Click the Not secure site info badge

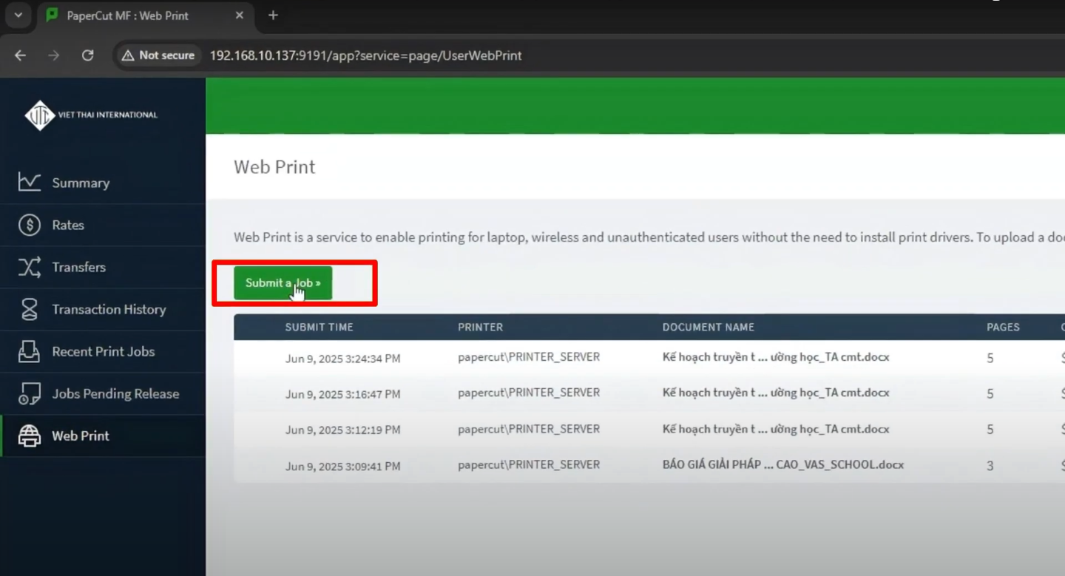pos(158,55)
